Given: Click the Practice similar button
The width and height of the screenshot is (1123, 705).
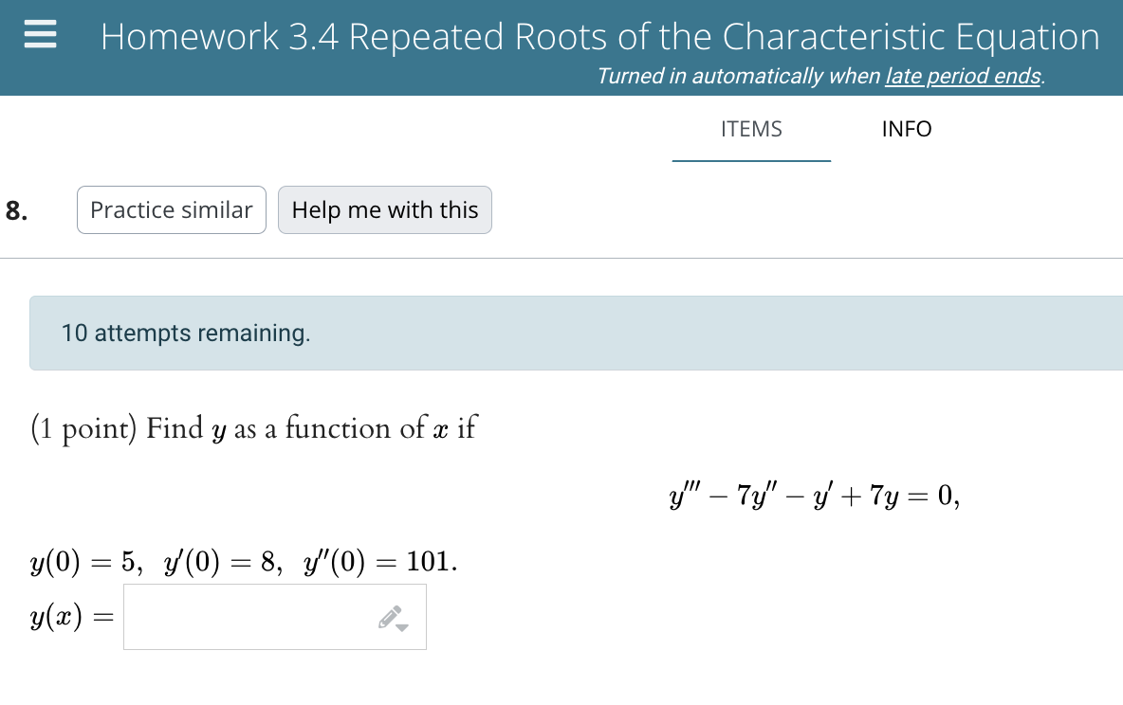Looking at the screenshot, I should [171, 209].
